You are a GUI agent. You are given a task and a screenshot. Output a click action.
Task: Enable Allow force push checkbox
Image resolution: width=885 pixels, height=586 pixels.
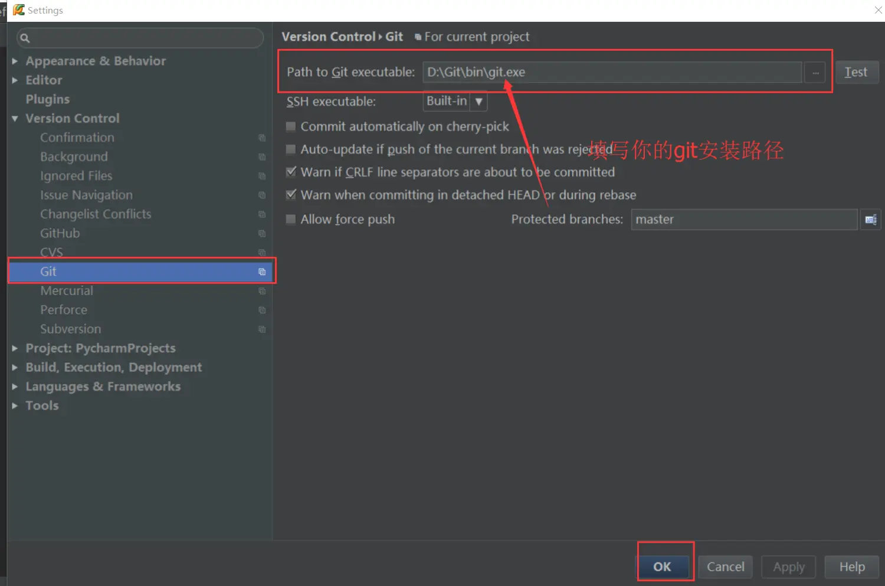pyautogui.click(x=290, y=220)
